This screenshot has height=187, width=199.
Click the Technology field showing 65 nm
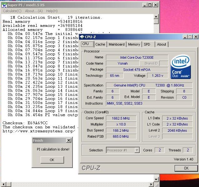115,76
